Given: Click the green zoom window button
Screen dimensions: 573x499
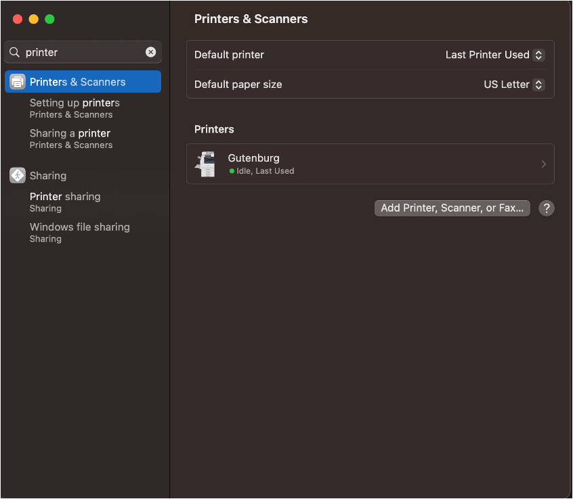Looking at the screenshot, I should pos(49,19).
